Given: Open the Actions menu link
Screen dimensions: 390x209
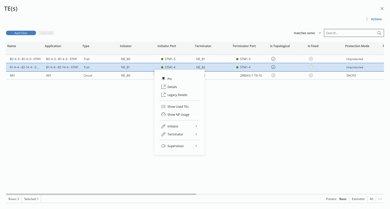Looking at the screenshot, I should 376,19.
